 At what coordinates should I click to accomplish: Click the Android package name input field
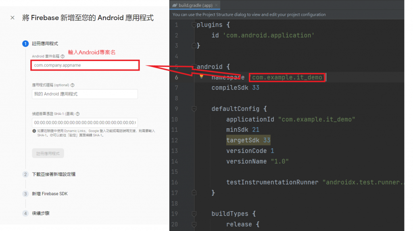[x=85, y=65]
